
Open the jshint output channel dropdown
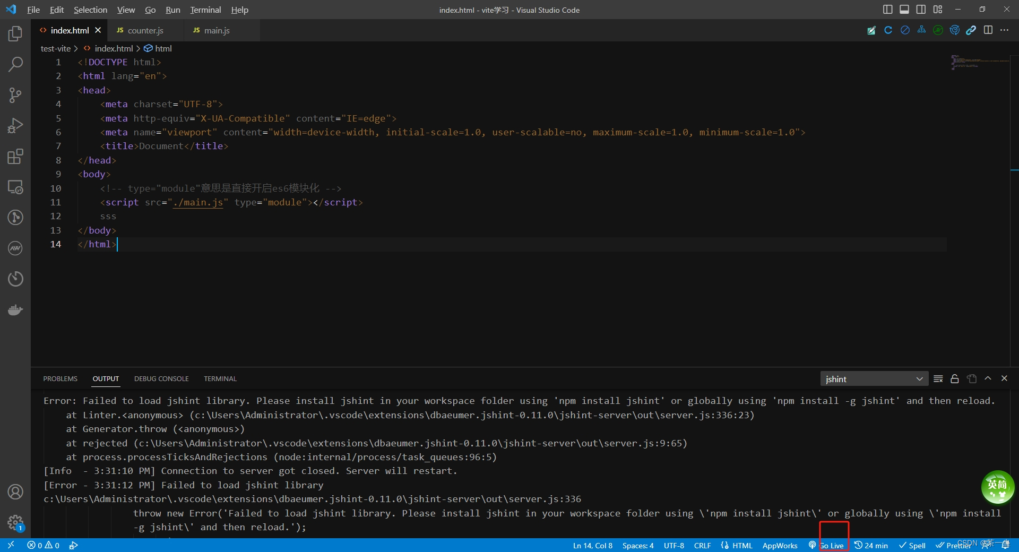pyautogui.click(x=874, y=379)
